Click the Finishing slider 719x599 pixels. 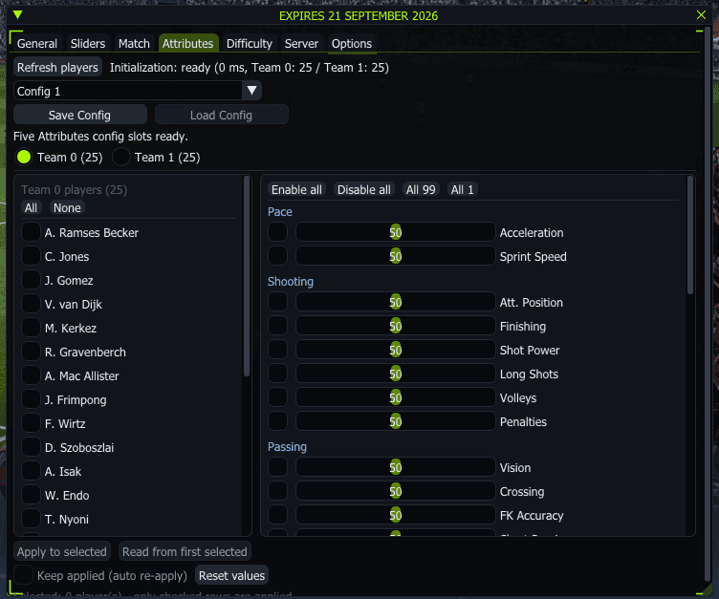[395, 326]
